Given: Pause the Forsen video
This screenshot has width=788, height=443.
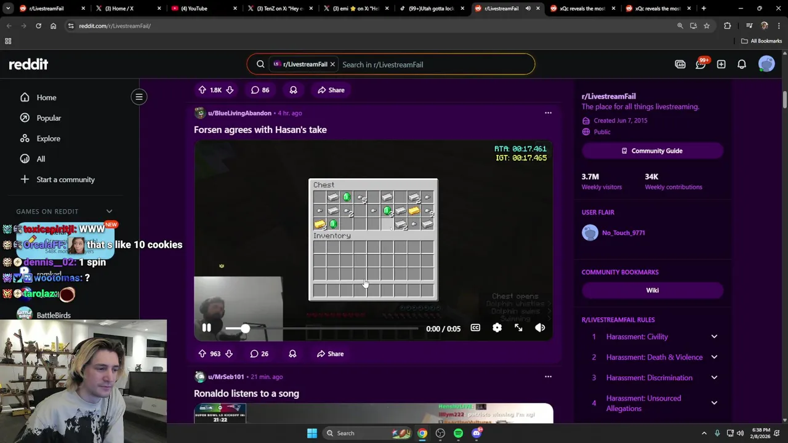Looking at the screenshot, I should (207, 328).
